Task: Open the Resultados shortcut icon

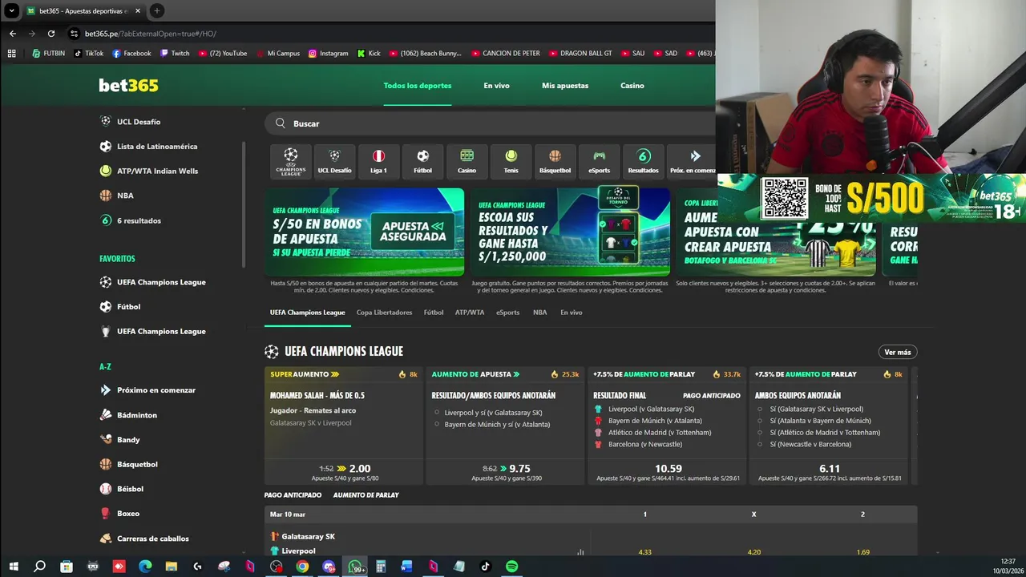Action: coord(643,162)
